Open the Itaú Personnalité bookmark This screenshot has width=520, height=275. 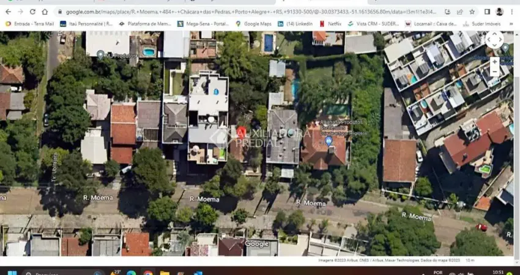86,24
